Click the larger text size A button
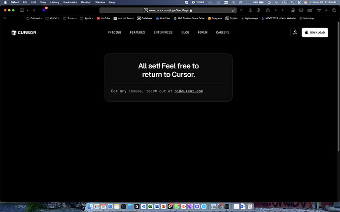Screen dimensions: 340x212 (282, 10)
